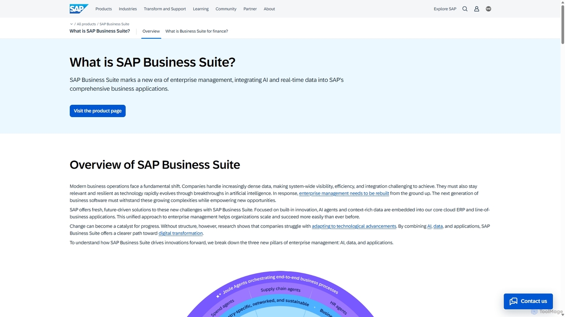
Task: Select What is Business Suite for finance tab
Action: (x=196, y=31)
